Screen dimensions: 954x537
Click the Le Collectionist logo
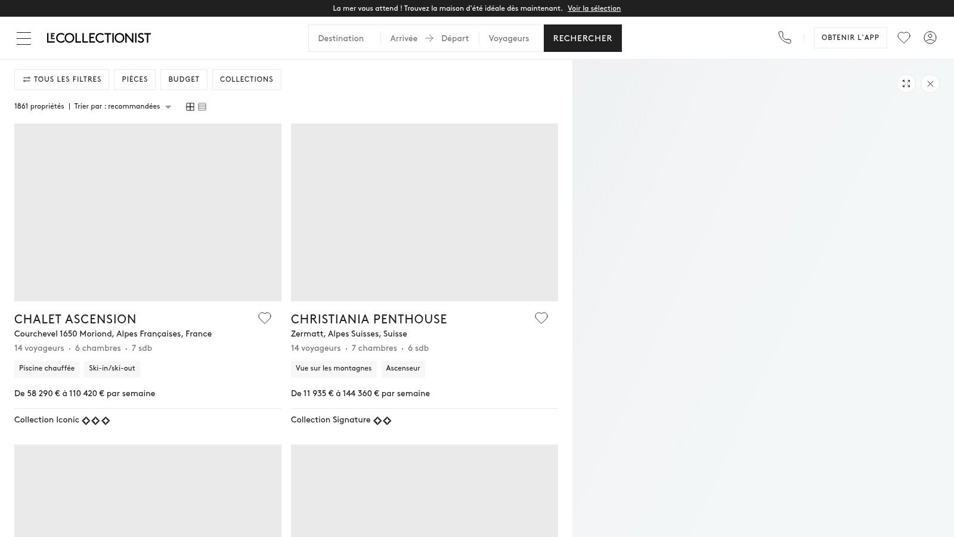coord(99,38)
